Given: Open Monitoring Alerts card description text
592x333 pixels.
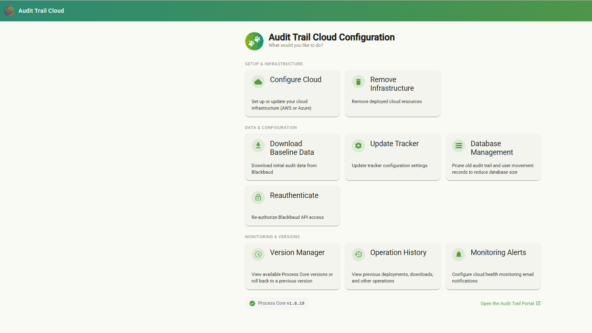Looking at the screenshot, I should [493, 278].
